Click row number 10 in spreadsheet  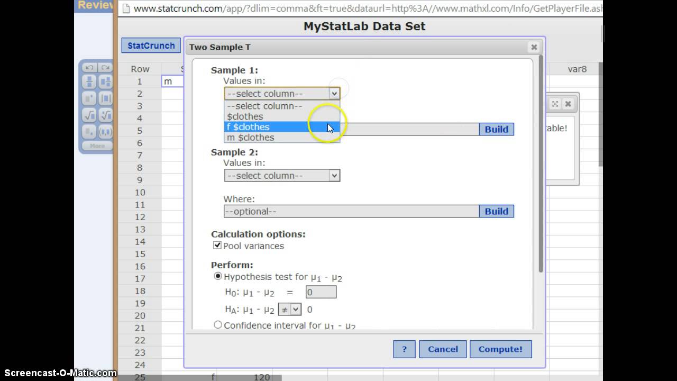140,192
